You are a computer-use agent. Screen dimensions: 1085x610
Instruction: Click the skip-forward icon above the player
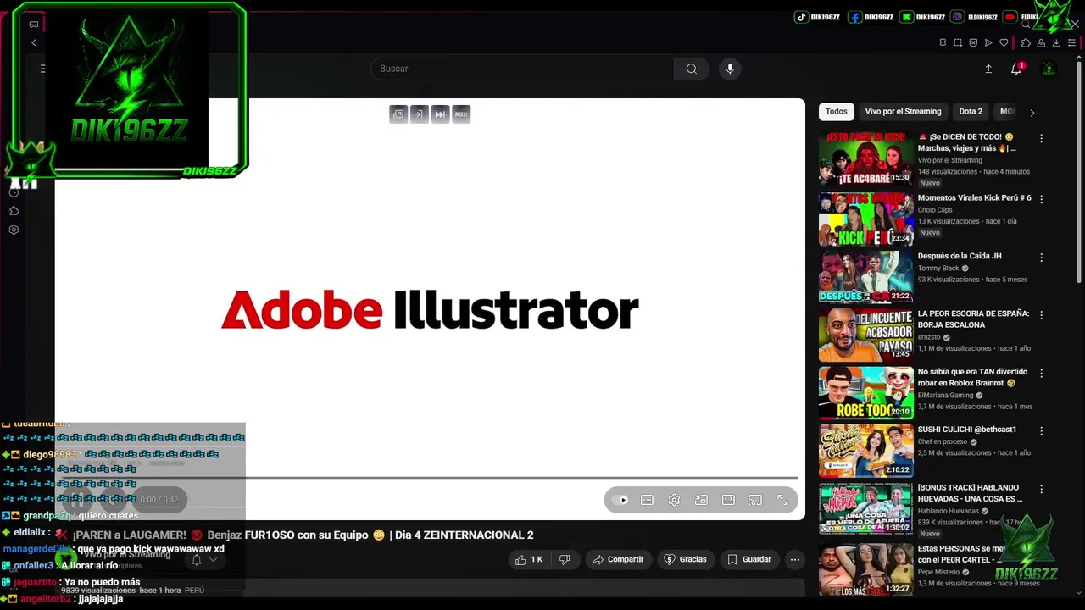coord(440,114)
